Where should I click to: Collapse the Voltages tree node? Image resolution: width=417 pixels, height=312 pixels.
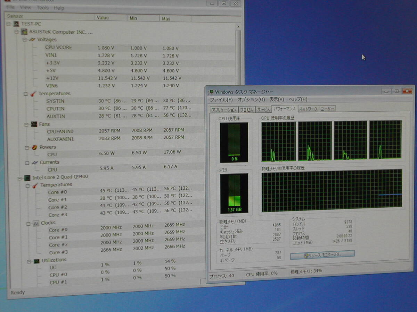25,40
